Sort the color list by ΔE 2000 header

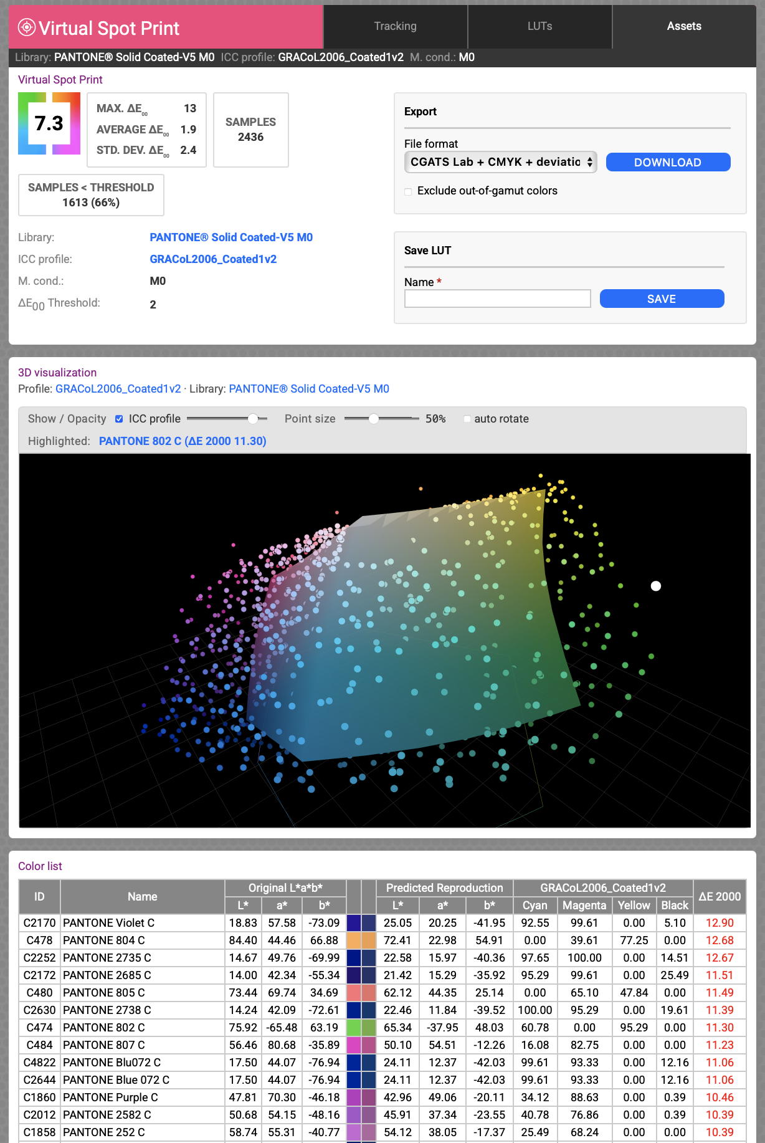tap(719, 897)
